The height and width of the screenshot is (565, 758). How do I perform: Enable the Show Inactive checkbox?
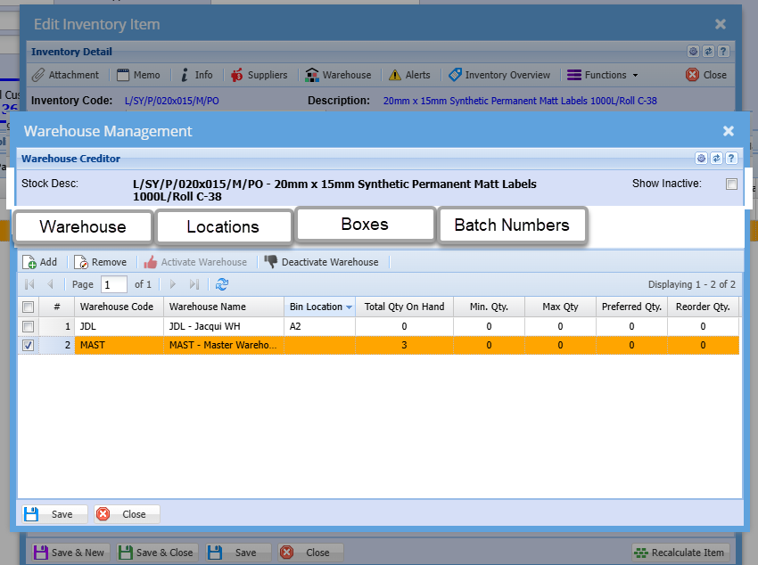click(731, 184)
